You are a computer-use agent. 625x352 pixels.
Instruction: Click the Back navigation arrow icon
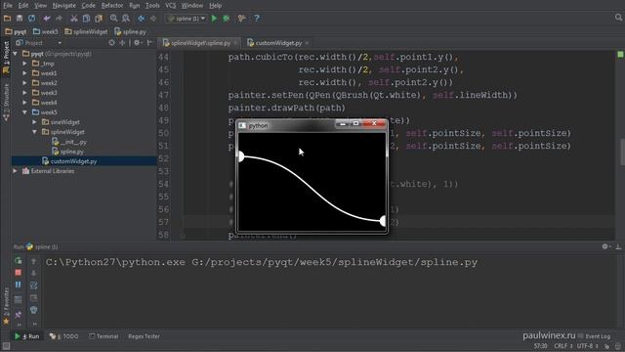[x=141, y=19]
